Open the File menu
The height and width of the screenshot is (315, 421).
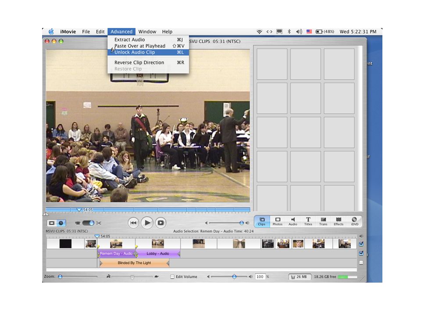point(86,31)
